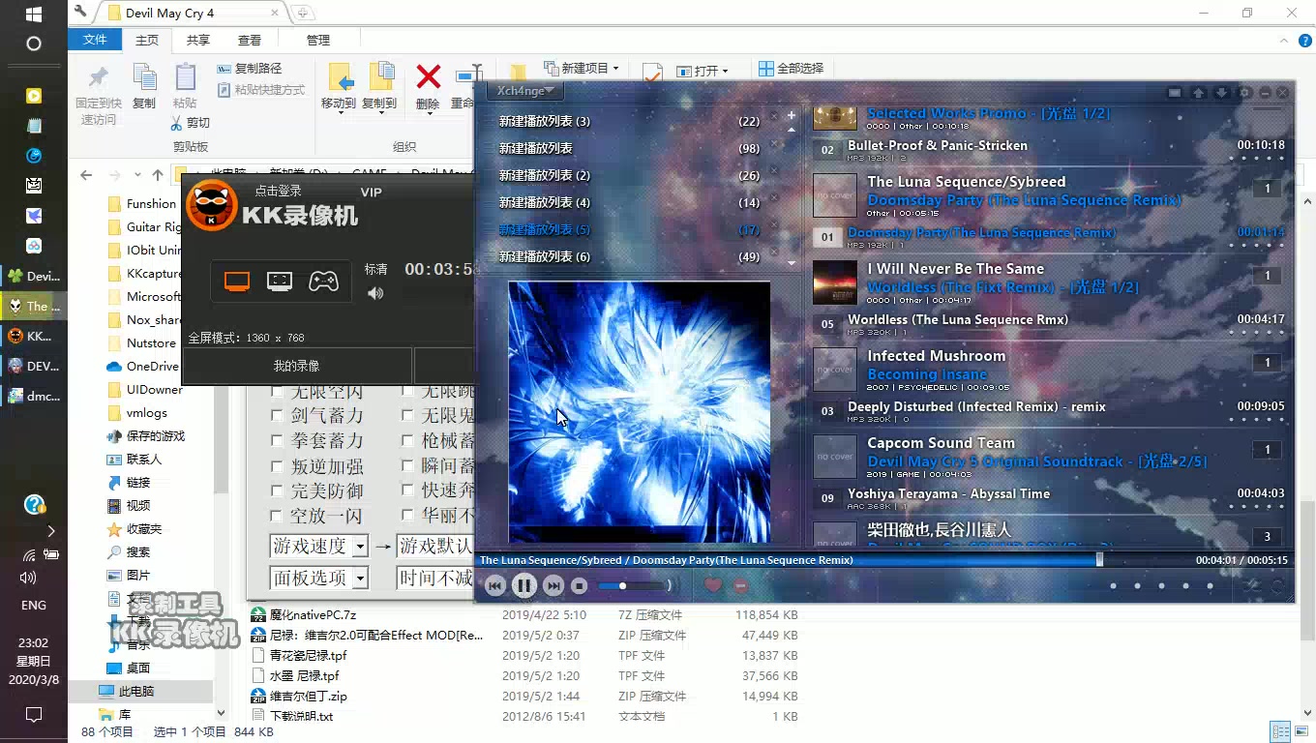Switch to 共享 ribbon tab
This screenshot has width=1316, height=743.
(198, 40)
